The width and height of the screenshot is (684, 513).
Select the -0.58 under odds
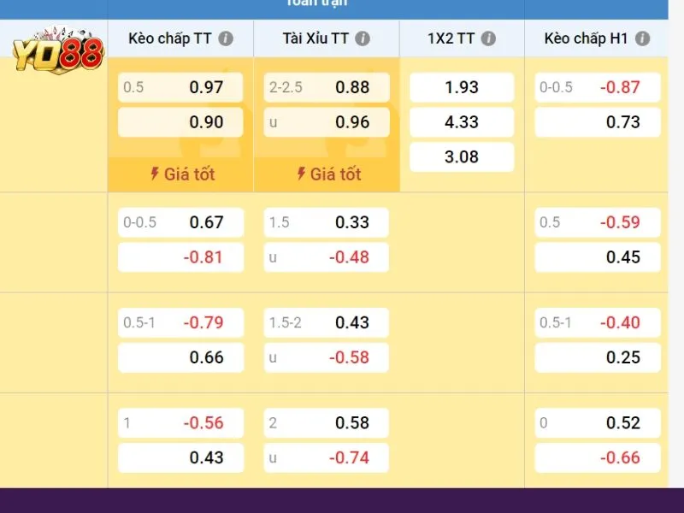coord(327,357)
